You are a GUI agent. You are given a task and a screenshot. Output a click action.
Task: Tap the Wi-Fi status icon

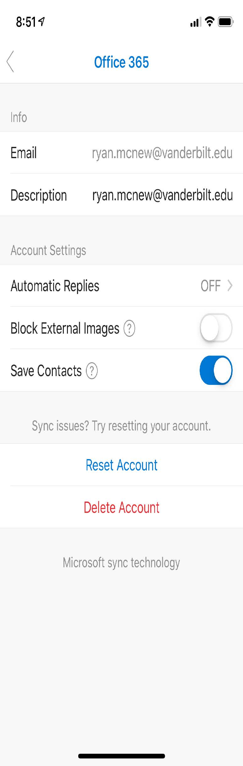click(x=209, y=22)
